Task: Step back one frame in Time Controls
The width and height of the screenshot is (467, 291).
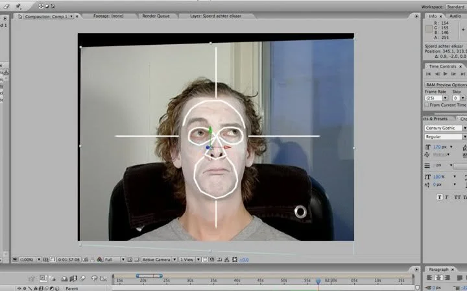Action: tap(437, 73)
